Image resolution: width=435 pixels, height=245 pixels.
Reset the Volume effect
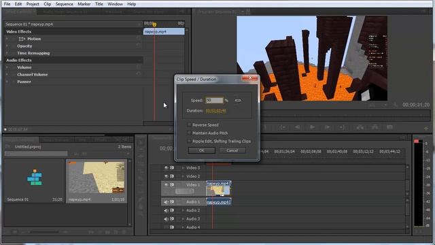pos(139,67)
